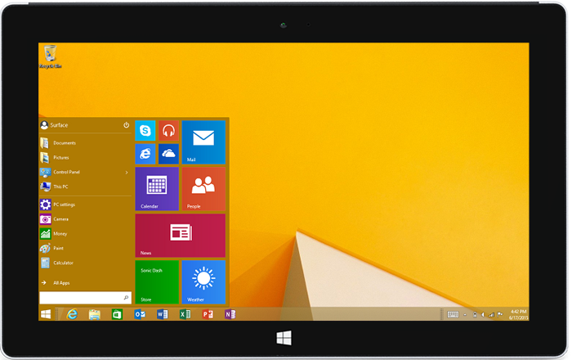572x360 pixels.
Task: Click the power button in Start menu
Action: tap(127, 125)
